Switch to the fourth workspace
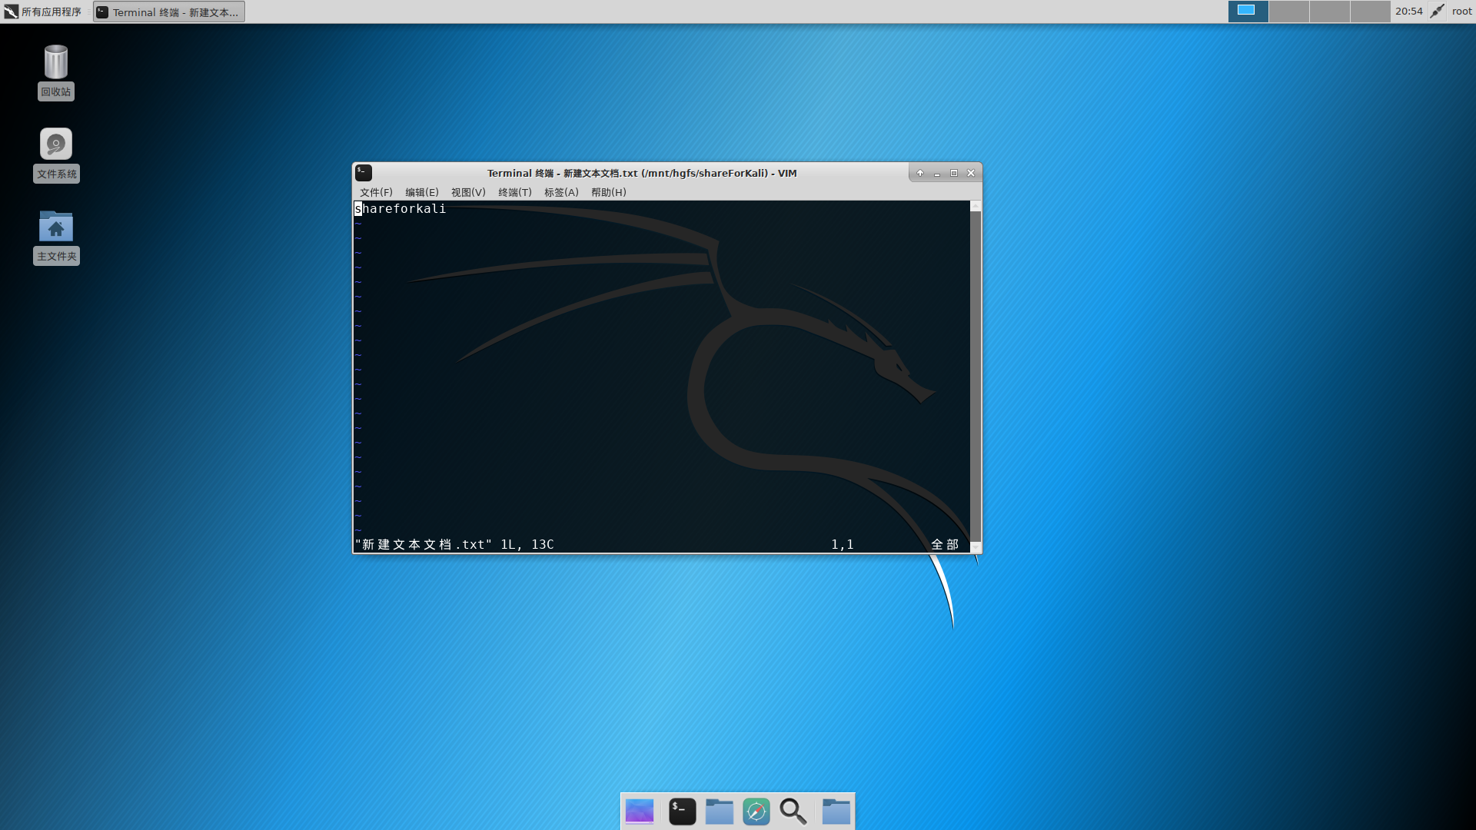Screen dimensions: 1476x830 click(1370, 12)
